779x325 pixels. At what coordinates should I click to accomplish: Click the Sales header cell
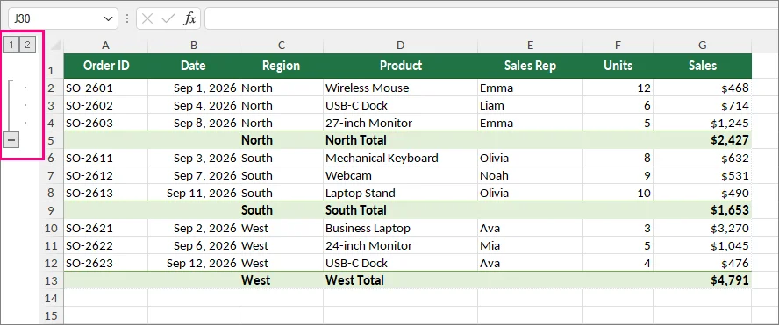tap(702, 66)
